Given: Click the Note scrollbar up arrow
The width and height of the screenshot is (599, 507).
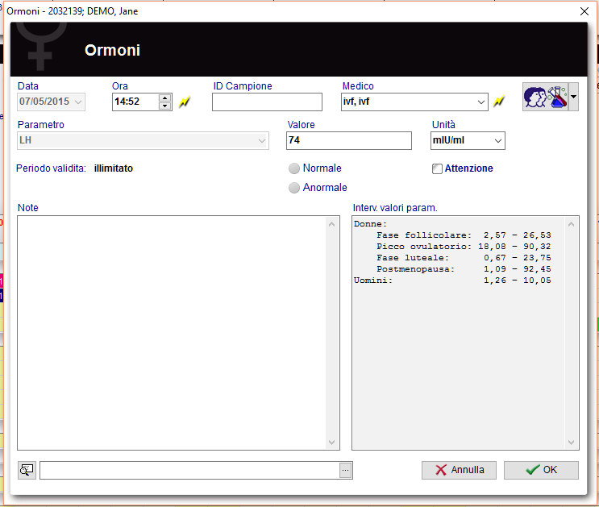Looking at the screenshot, I should (331, 224).
